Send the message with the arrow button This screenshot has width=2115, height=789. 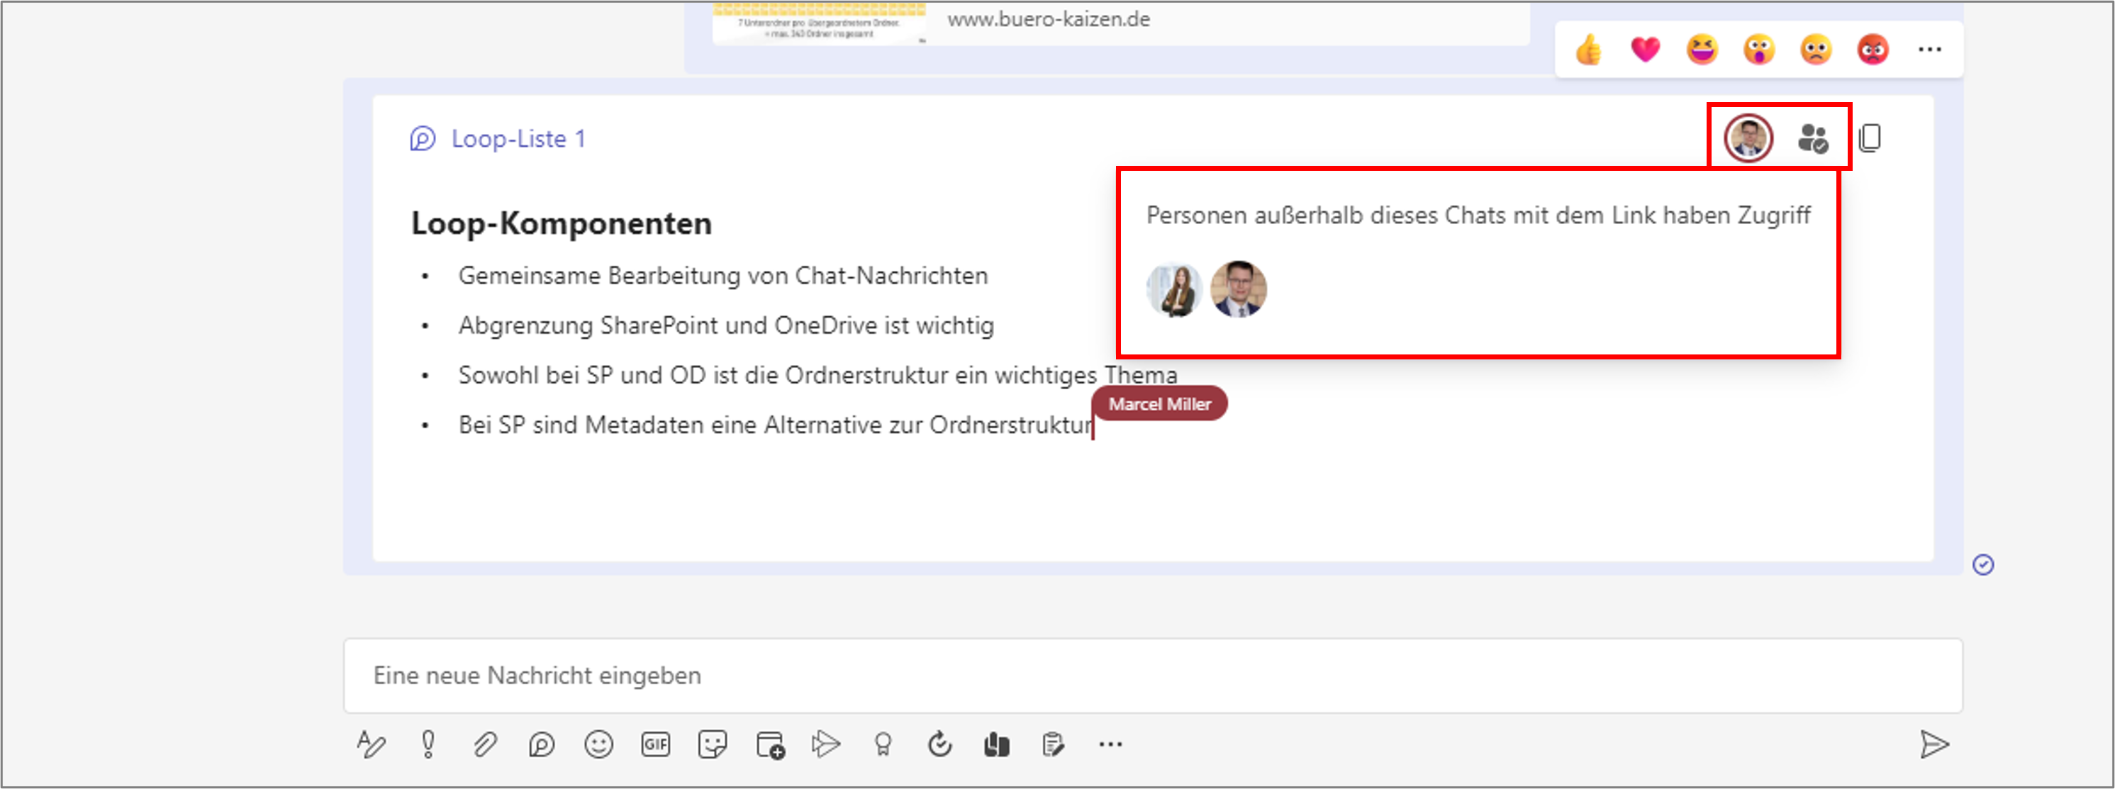[x=1934, y=744]
